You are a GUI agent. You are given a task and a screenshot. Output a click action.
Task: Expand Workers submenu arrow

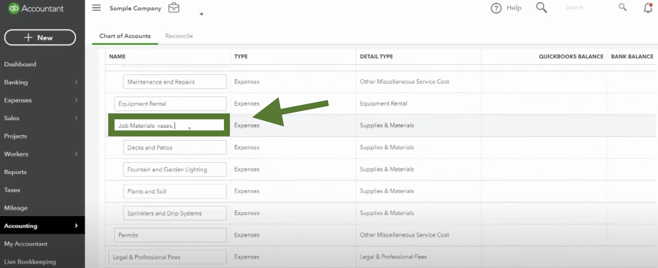tap(76, 154)
